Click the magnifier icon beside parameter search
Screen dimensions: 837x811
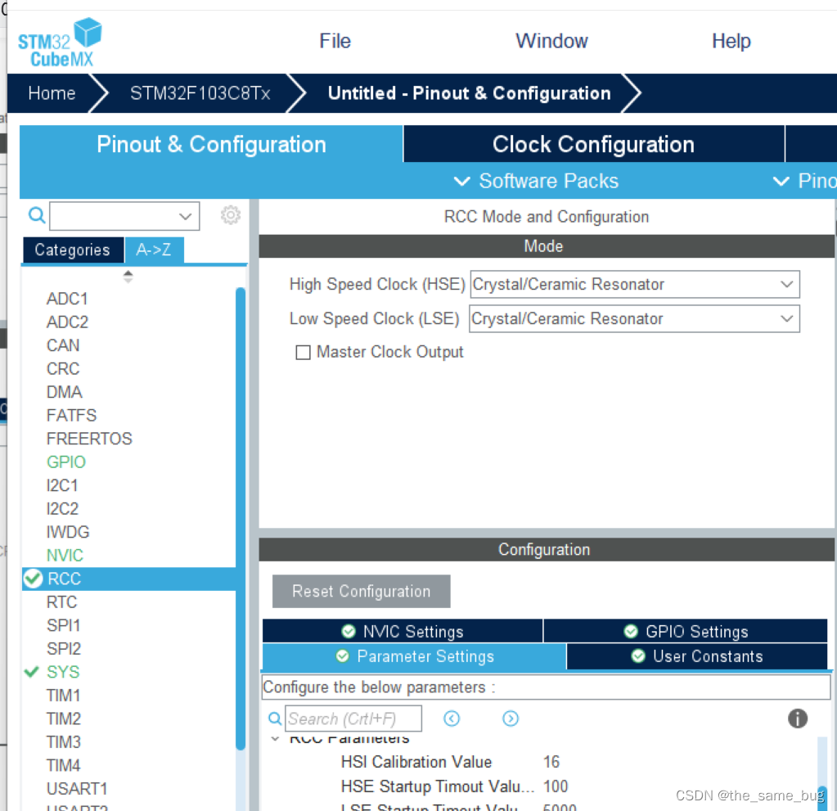click(x=275, y=719)
